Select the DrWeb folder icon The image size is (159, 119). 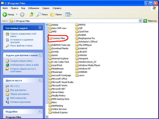(x=50, y=52)
